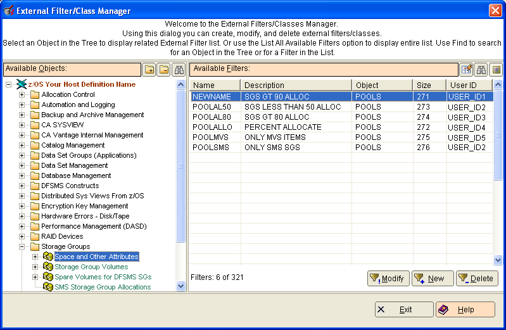Expand the Spare Volumes for DFSMS SGs node
The image size is (506, 330).
coord(35,277)
